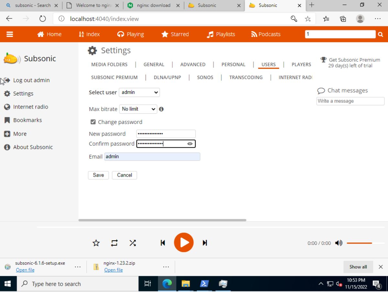
Task: Click the Save button
Action: point(98,175)
